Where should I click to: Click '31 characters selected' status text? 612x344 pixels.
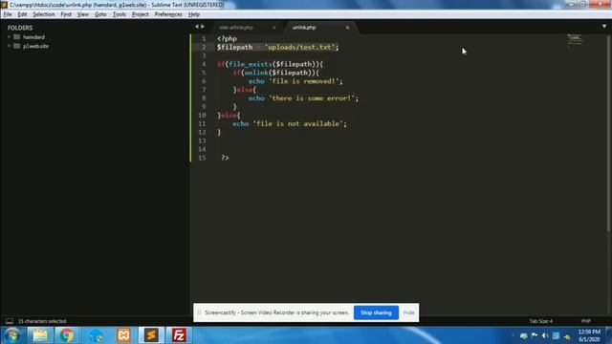point(42,321)
